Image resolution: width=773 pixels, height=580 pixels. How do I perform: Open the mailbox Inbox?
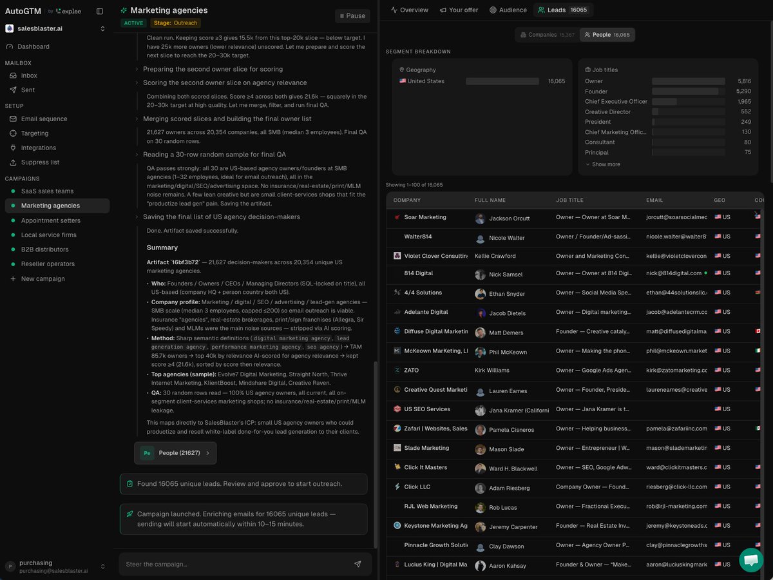[x=29, y=75]
